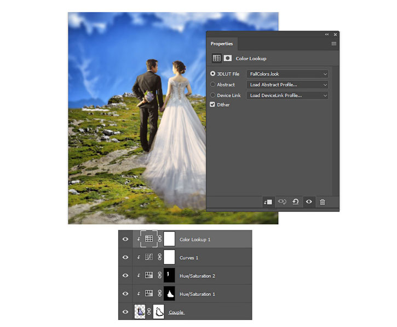The width and height of the screenshot is (397, 327).
Task: Select the Couple layer mask thumbnail
Action: [x=159, y=312]
